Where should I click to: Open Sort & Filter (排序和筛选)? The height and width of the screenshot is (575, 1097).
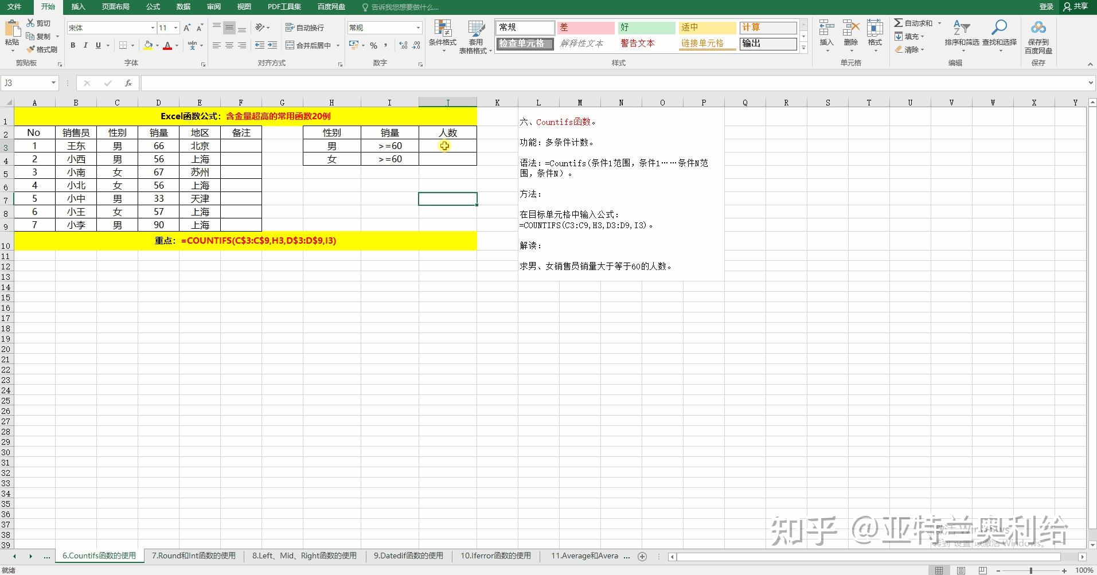(x=962, y=36)
